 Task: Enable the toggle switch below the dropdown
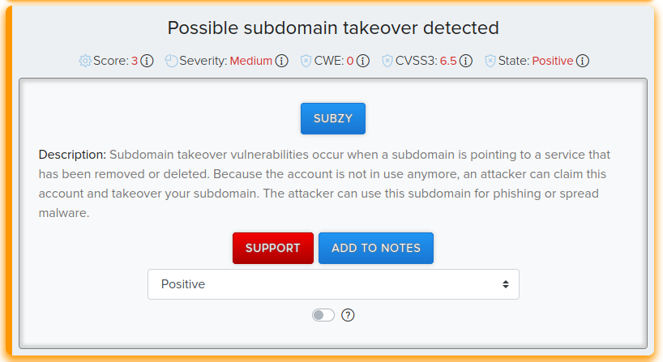point(323,315)
